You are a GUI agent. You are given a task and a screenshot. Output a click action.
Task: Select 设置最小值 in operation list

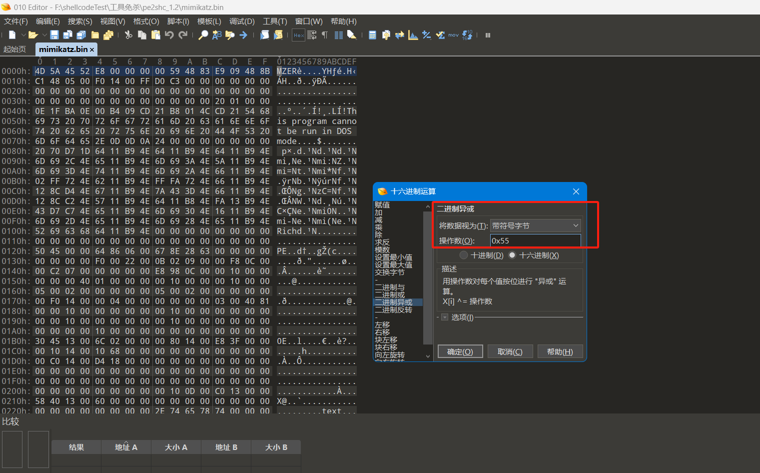pyautogui.click(x=393, y=257)
